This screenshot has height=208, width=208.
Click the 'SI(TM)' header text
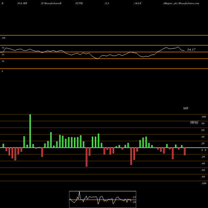pos(79,3)
